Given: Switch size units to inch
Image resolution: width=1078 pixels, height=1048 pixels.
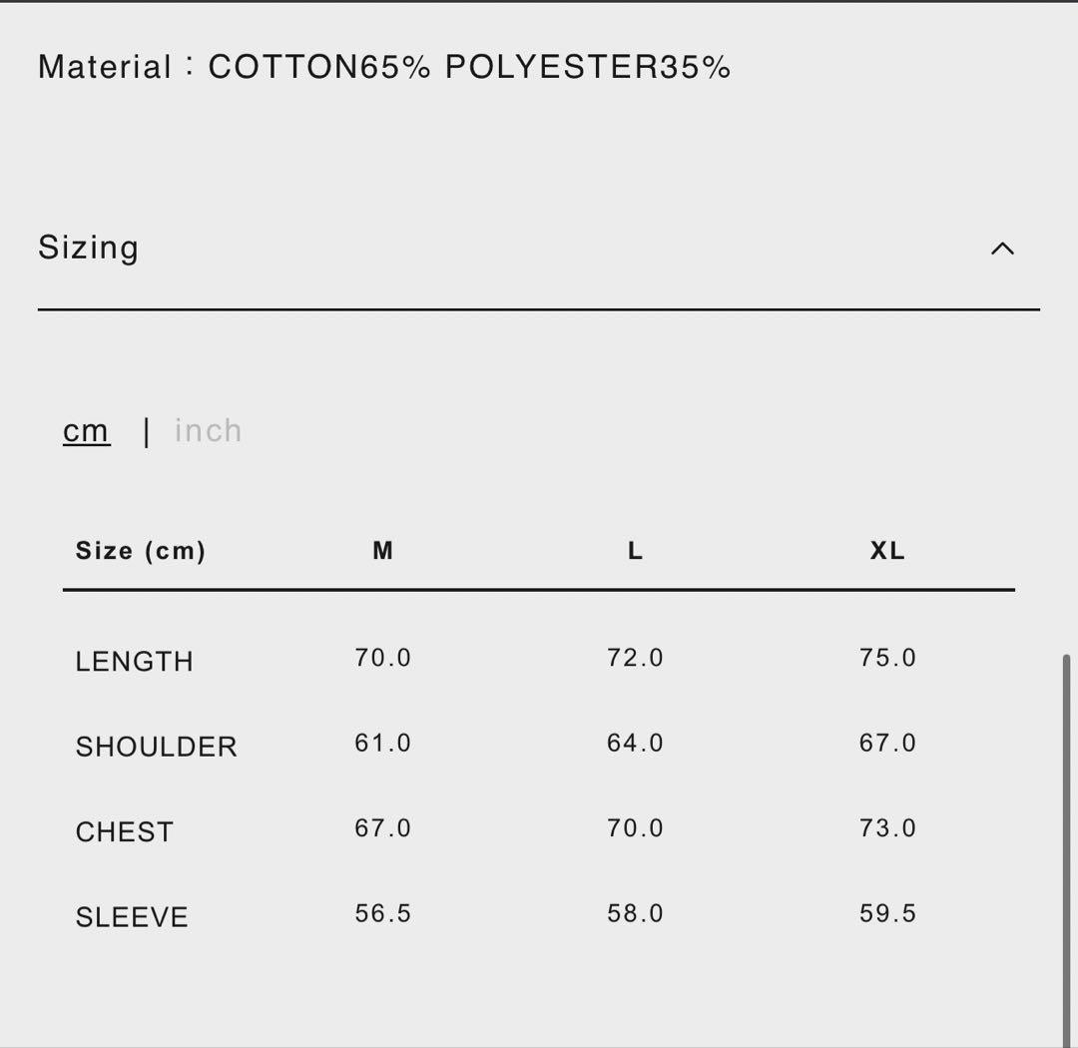Looking at the screenshot, I should click(x=208, y=431).
